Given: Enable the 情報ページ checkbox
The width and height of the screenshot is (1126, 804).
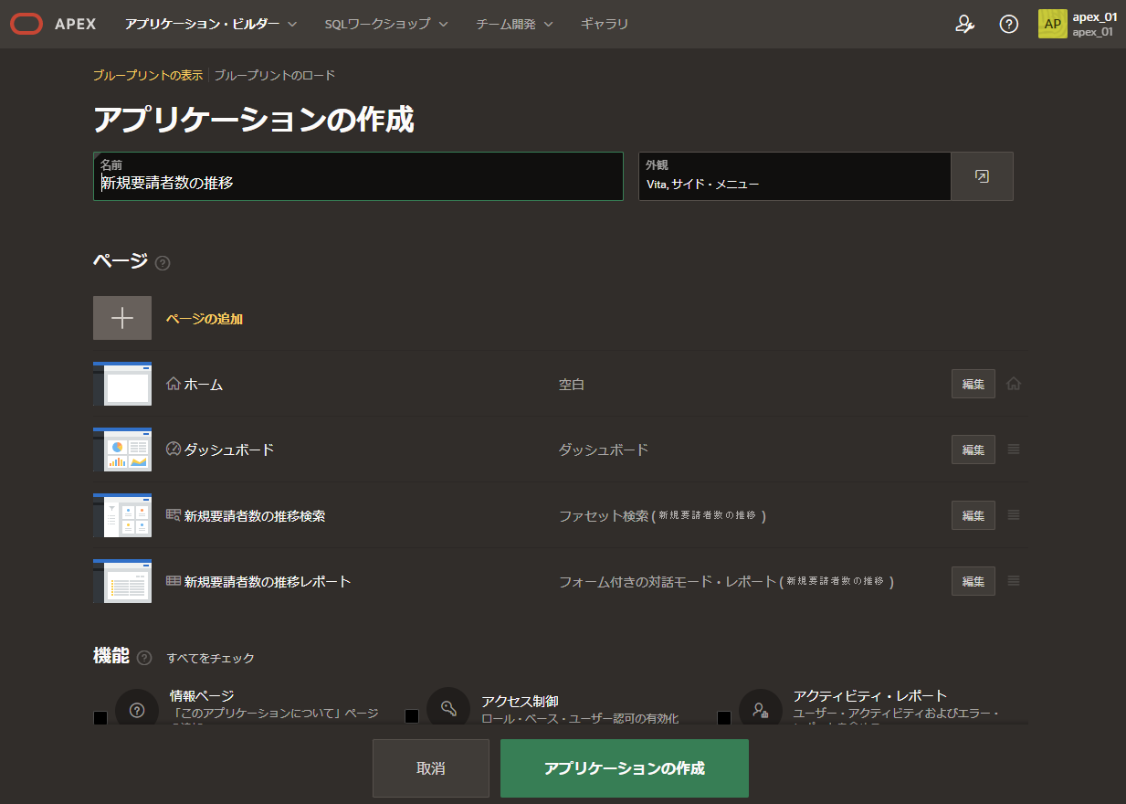Looking at the screenshot, I should [x=100, y=717].
